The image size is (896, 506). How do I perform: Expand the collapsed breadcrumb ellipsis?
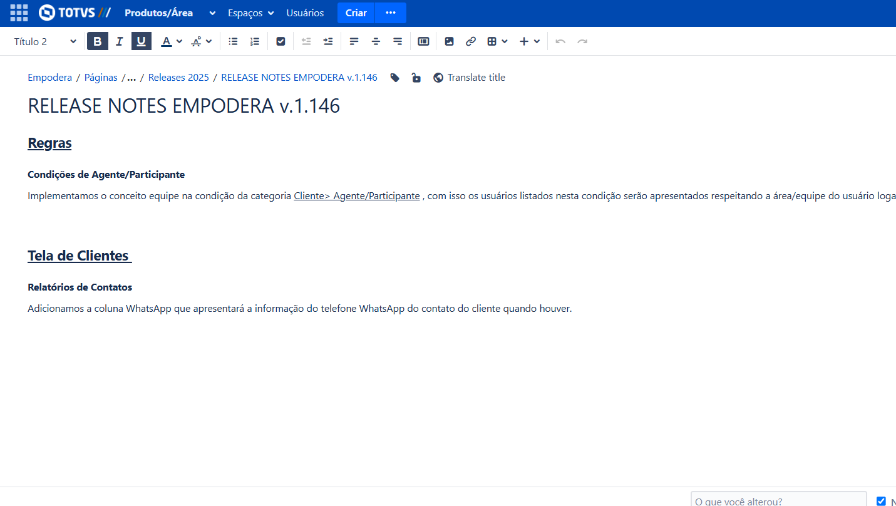[131, 78]
